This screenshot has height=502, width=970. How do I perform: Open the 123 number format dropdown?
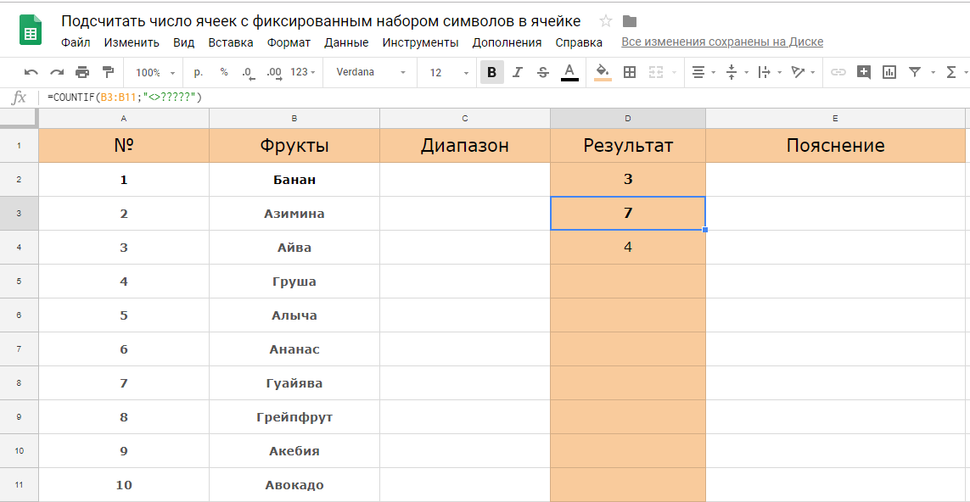pyautogui.click(x=302, y=72)
